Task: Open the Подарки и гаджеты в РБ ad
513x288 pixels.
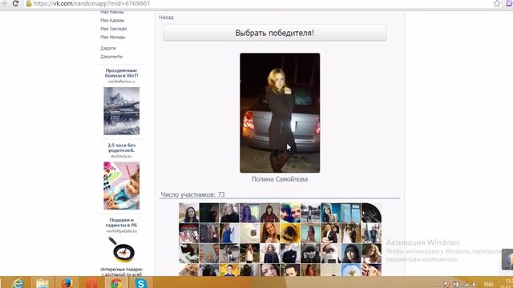Action: pos(121,222)
